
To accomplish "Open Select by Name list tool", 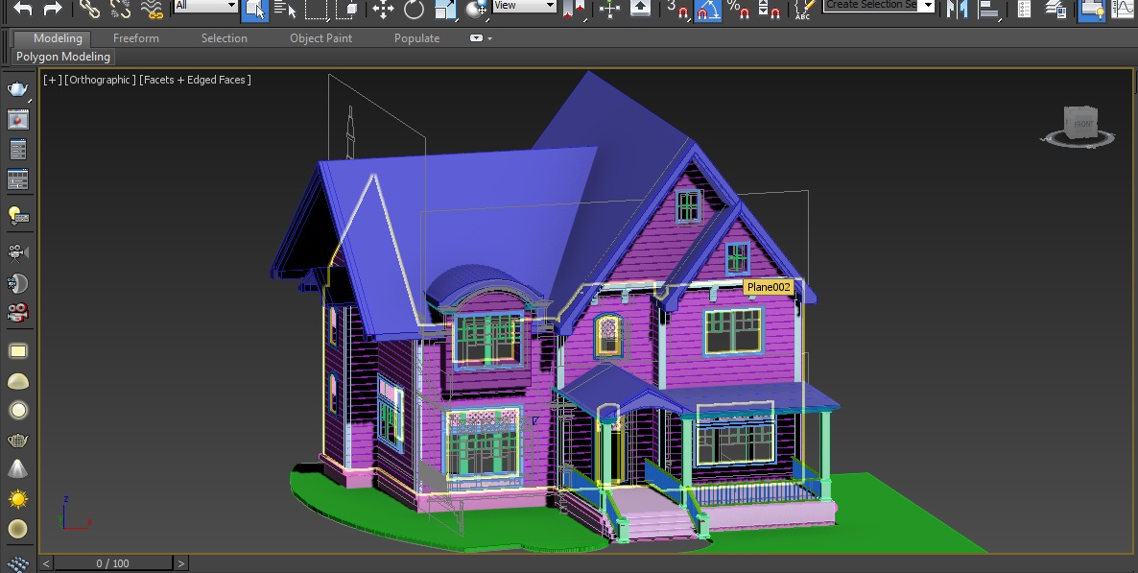I will coord(285,9).
